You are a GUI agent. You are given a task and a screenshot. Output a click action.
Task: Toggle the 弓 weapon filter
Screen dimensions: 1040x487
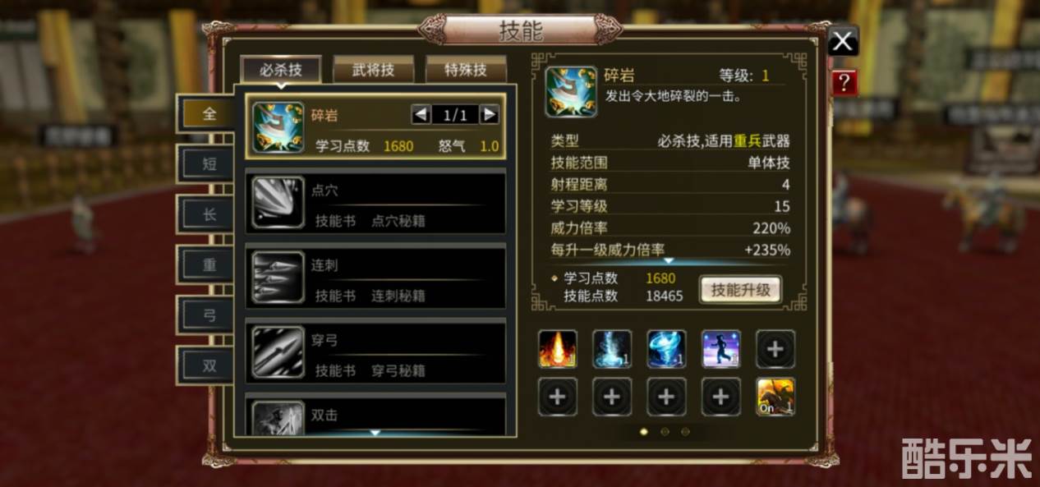click(209, 315)
